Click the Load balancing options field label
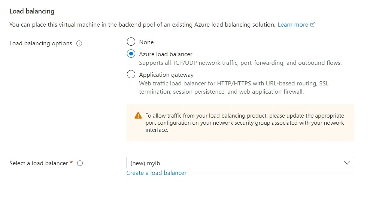373x197 pixels. point(40,43)
